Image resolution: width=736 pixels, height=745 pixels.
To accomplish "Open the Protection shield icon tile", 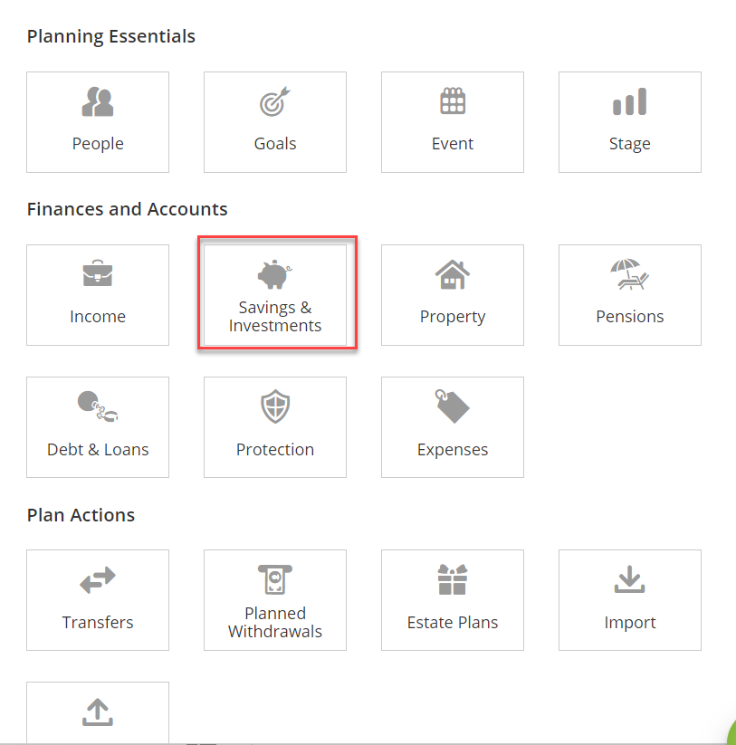I will [x=275, y=427].
